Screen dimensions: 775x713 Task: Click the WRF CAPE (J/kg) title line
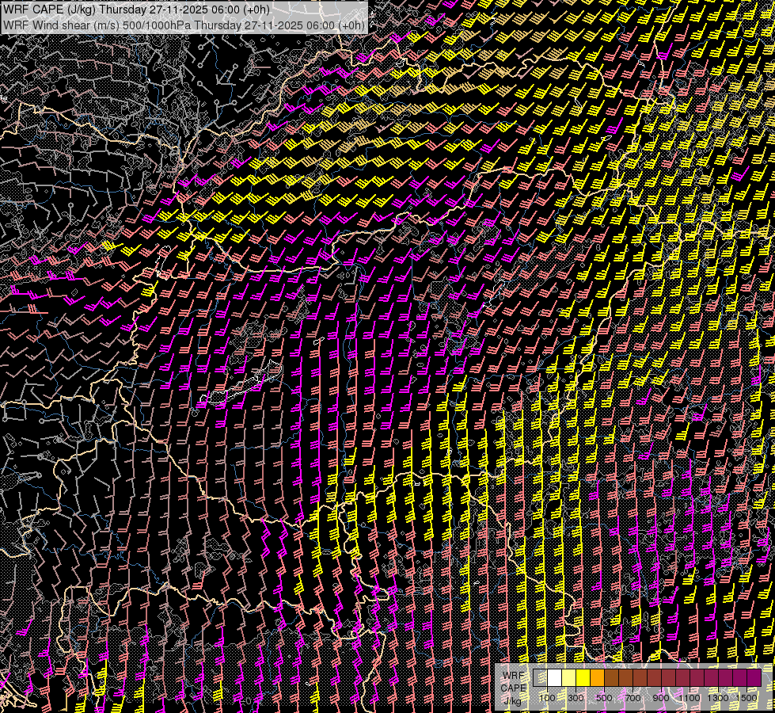136,10
